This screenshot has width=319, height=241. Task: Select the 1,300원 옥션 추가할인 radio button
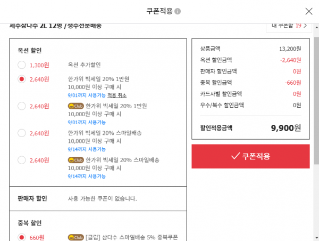22,65
